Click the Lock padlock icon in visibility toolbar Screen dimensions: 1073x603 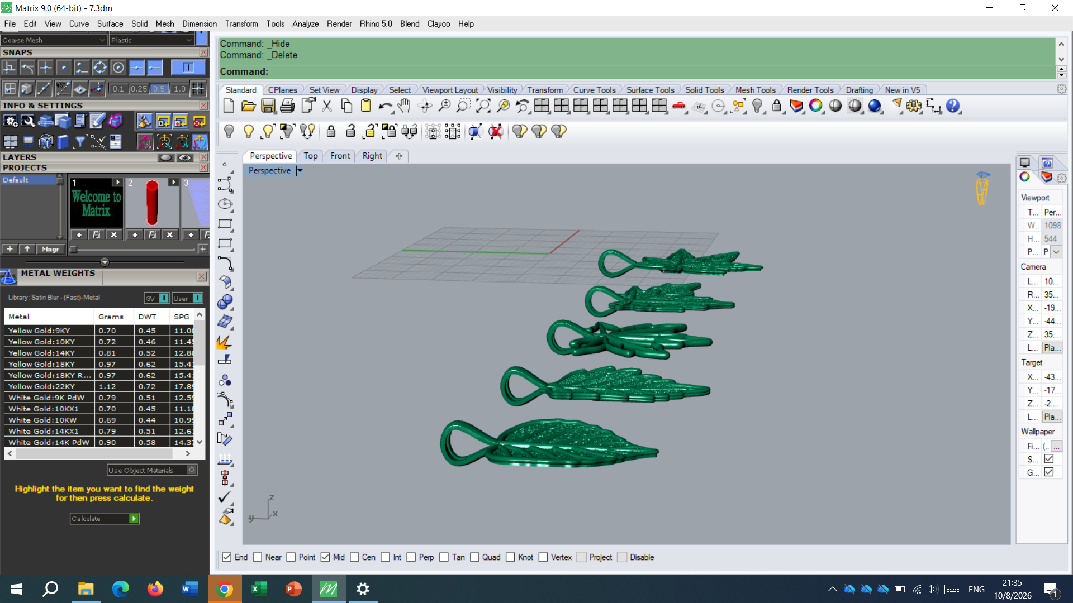(331, 132)
